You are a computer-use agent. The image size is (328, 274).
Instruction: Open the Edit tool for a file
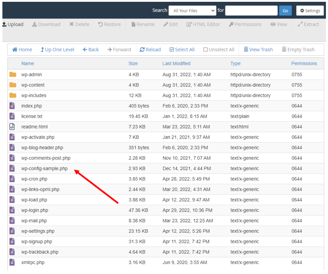coord(170,24)
